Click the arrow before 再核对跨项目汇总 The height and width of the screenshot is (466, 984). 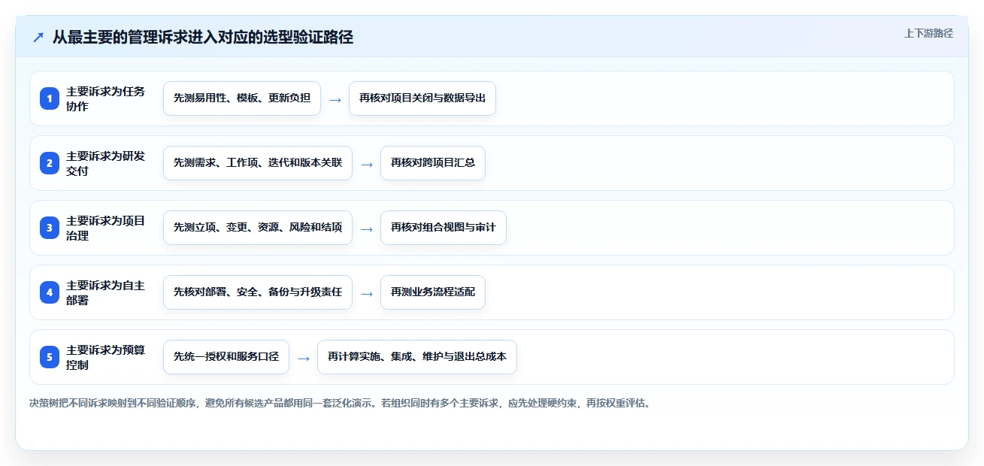pyautogui.click(x=367, y=164)
